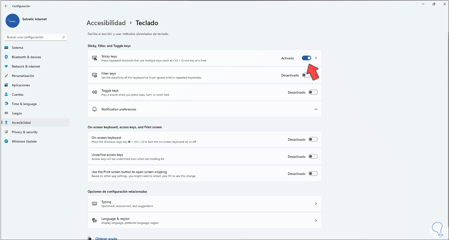Image resolution: width=449 pixels, height=240 pixels.
Task: Open the Obtener ayuda link
Action: [x=106, y=239]
